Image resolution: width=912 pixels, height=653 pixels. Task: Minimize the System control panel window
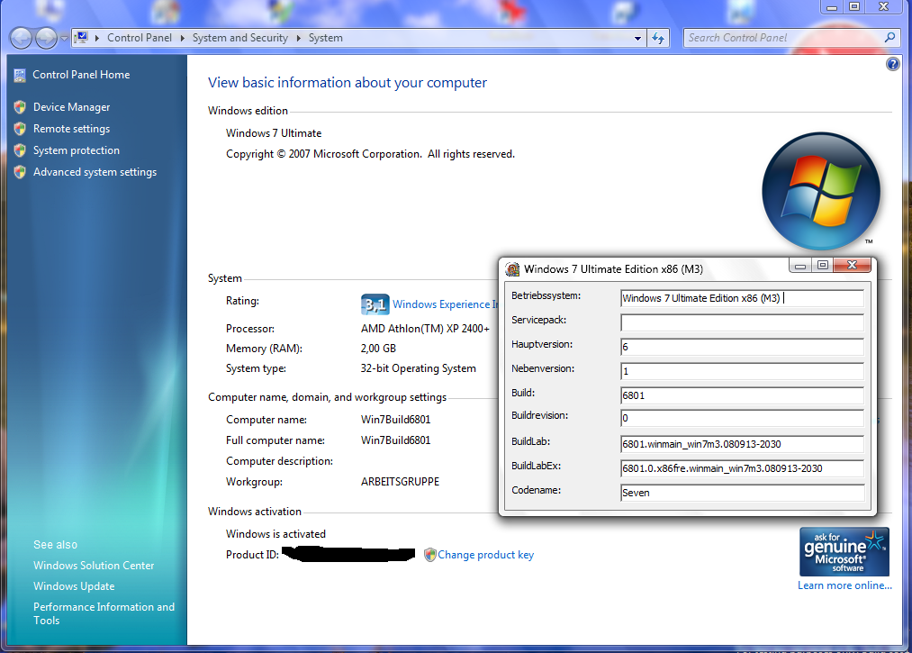pyautogui.click(x=832, y=7)
